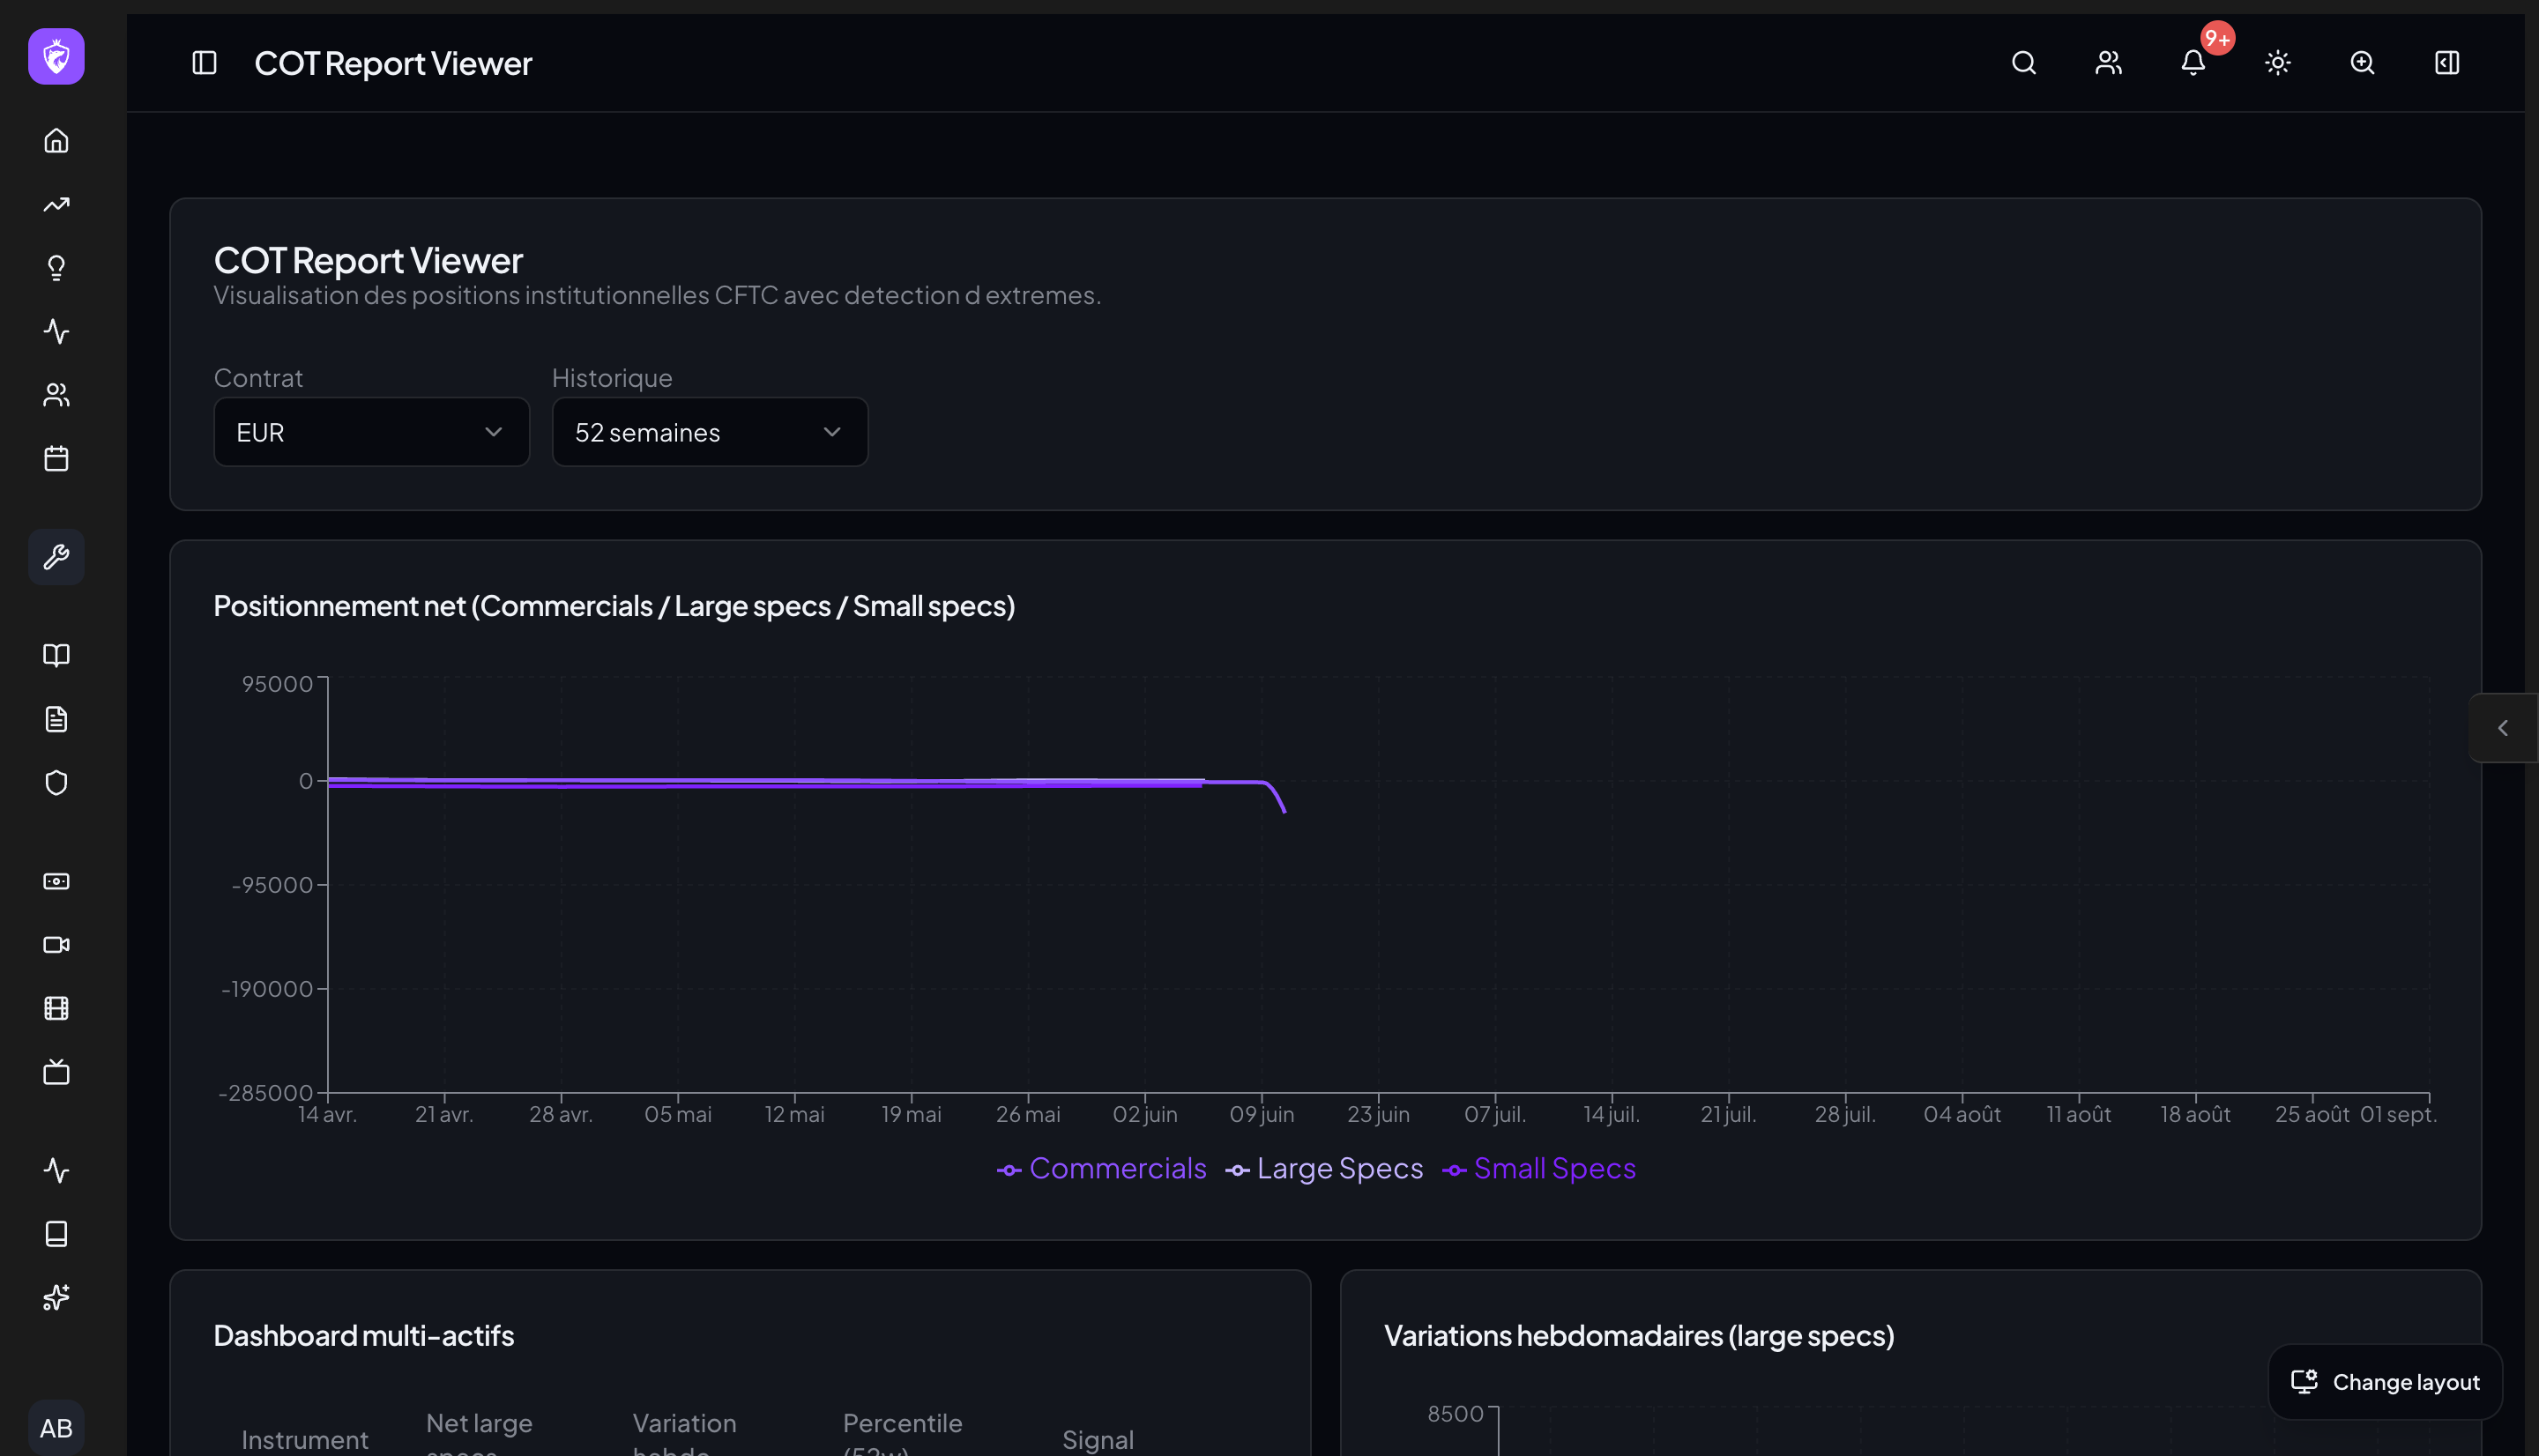Open the calendar sidebar icon
The width and height of the screenshot is (2539, 1456).
56,459
